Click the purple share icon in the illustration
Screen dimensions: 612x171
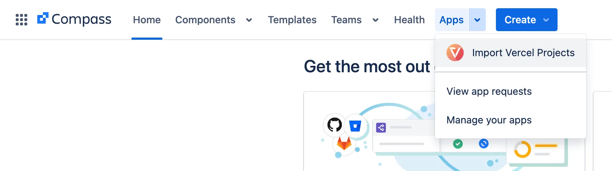pos(381,128)
